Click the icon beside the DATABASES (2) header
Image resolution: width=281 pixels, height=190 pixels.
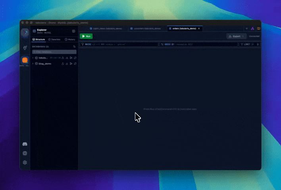[x=74, y=47]
